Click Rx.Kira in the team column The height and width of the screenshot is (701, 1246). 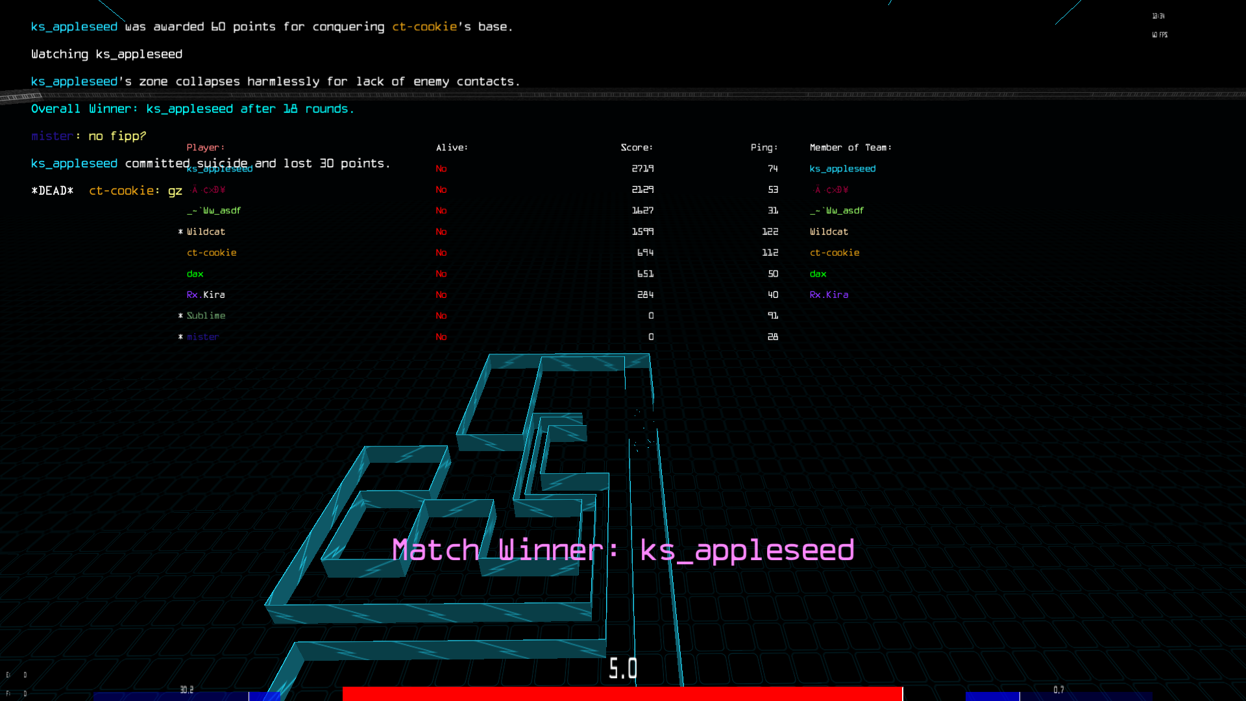(x=829, y=295)
